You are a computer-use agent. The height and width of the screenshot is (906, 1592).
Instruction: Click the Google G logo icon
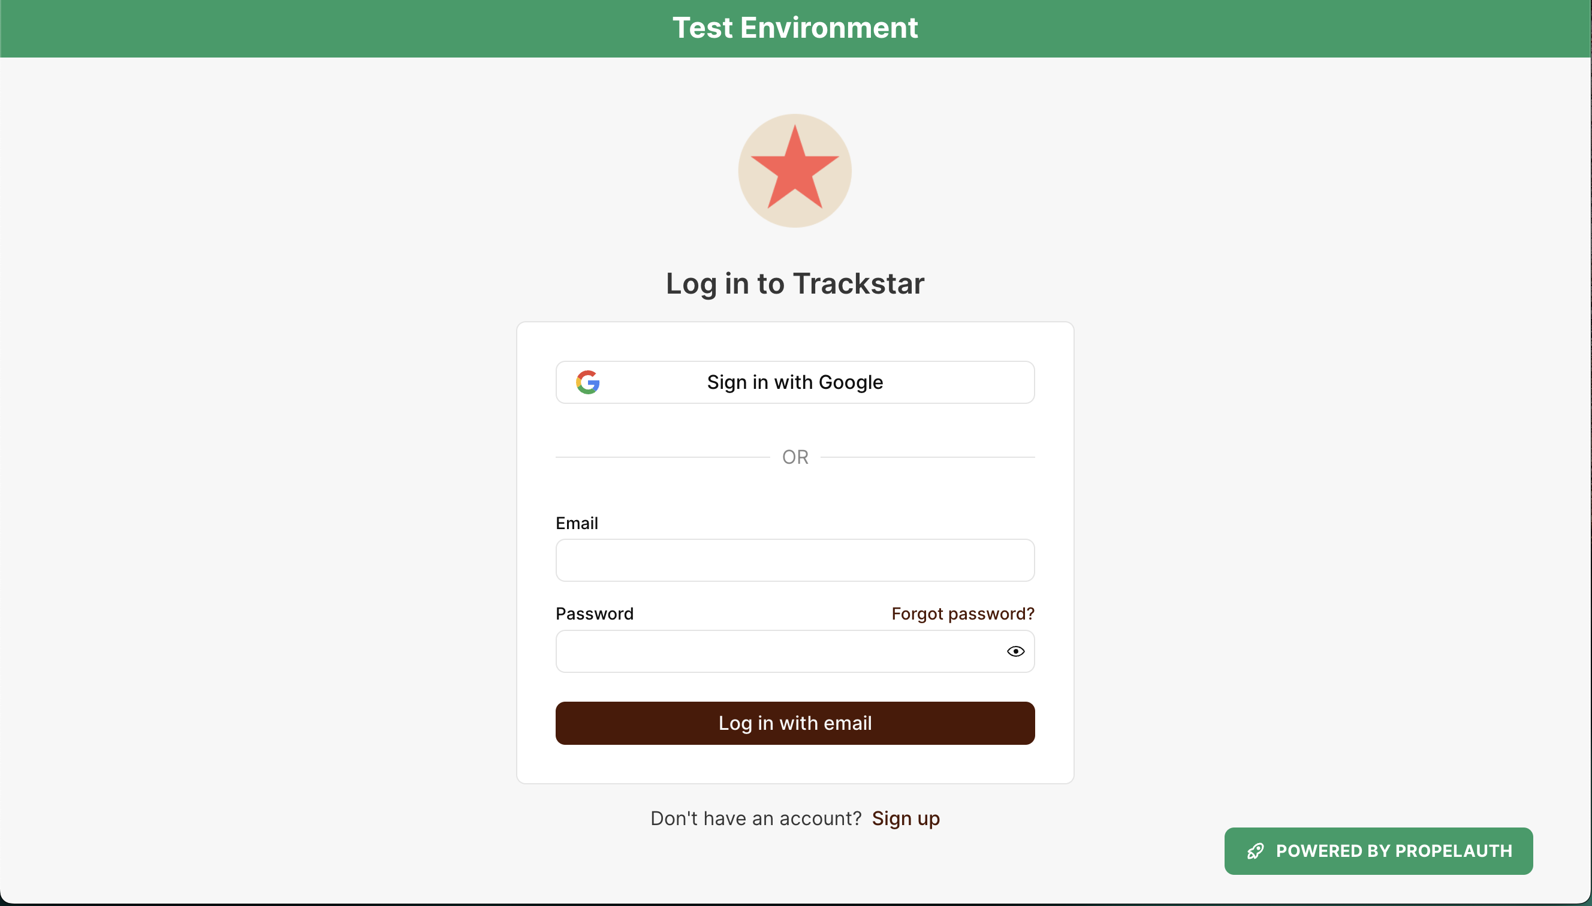pyautogui.click(x=587, y=382)
